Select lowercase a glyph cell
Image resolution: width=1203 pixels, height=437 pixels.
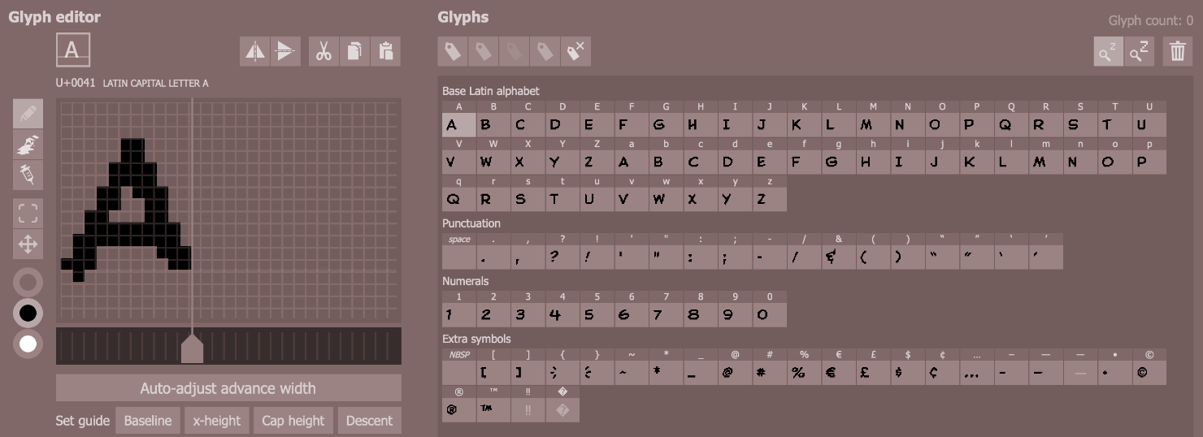[x=632, y=156]
